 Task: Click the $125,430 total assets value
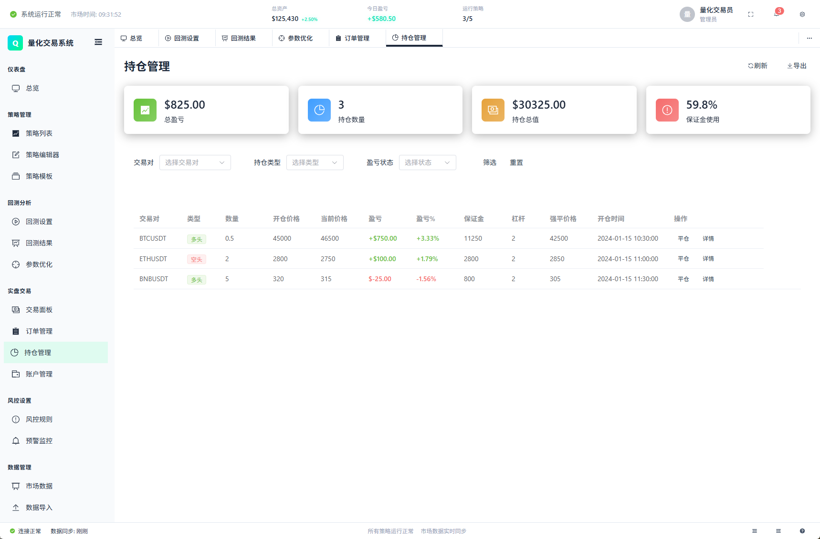[x=285, y=19]
